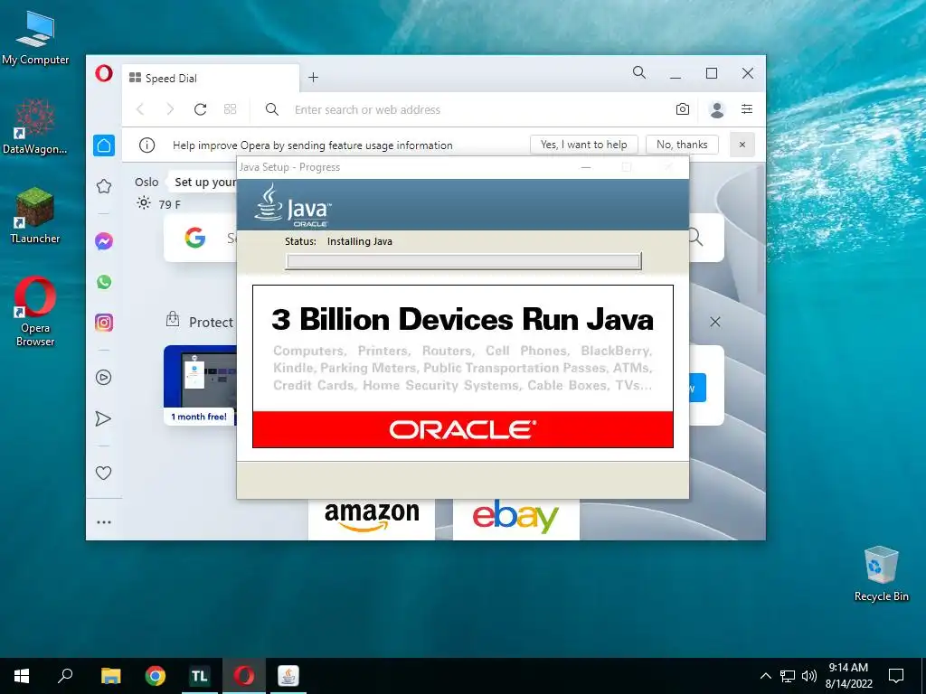Open Pinboards heart icon in sidebar
Viewport: 926px width, 694px height.
pyautogui.click(x=104, y=473)
